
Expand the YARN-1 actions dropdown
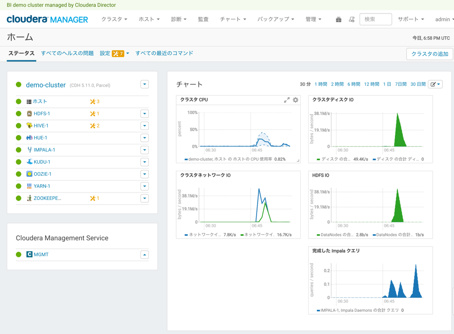[x=144, y=186]
